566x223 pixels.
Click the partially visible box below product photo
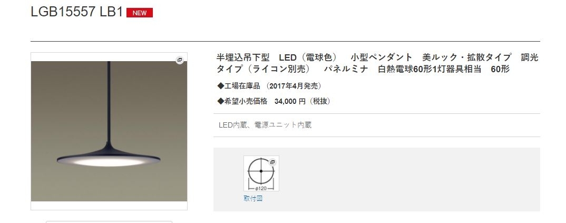coord(109,222)
